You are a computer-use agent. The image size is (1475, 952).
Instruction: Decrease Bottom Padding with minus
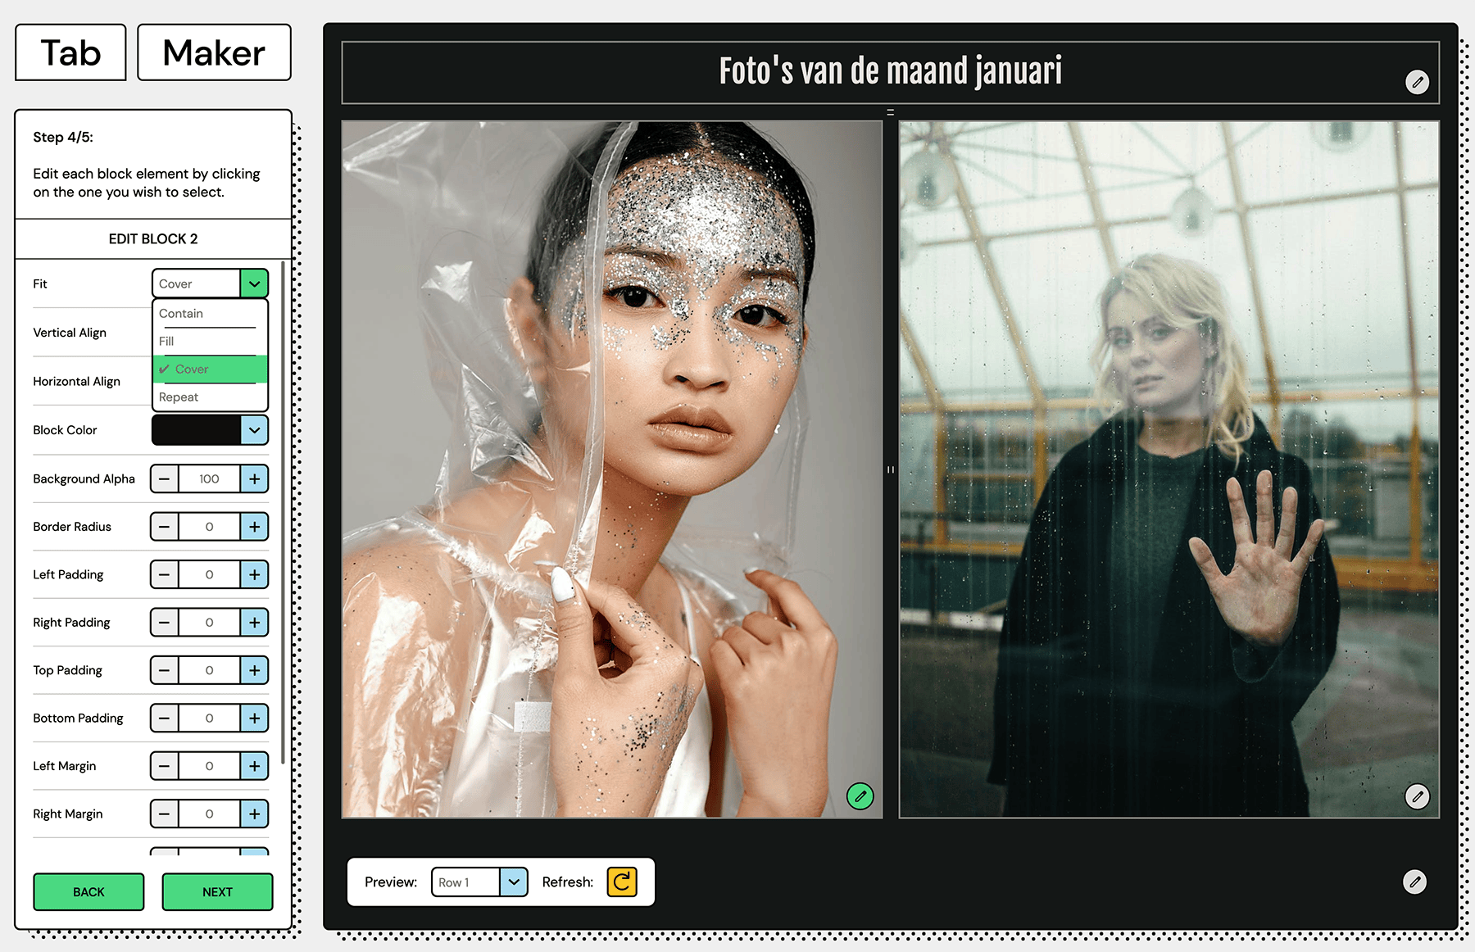point(165,719)
